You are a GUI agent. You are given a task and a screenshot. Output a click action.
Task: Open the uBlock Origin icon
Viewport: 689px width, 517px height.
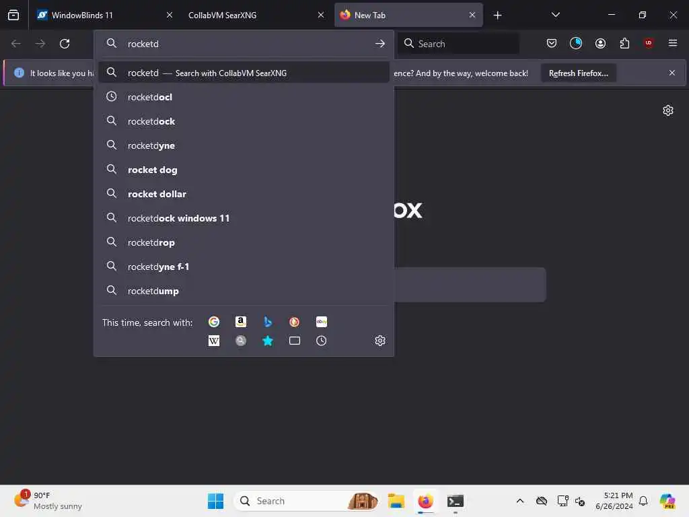pos(649,42)
